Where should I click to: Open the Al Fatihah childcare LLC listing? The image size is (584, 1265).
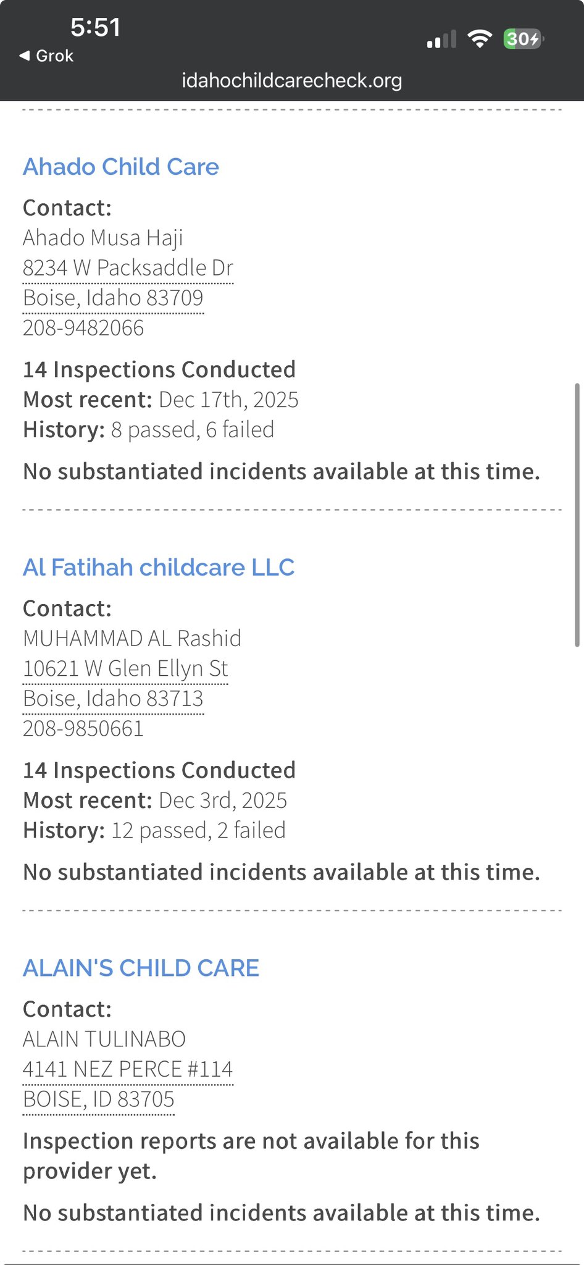(x=159, y=567)
